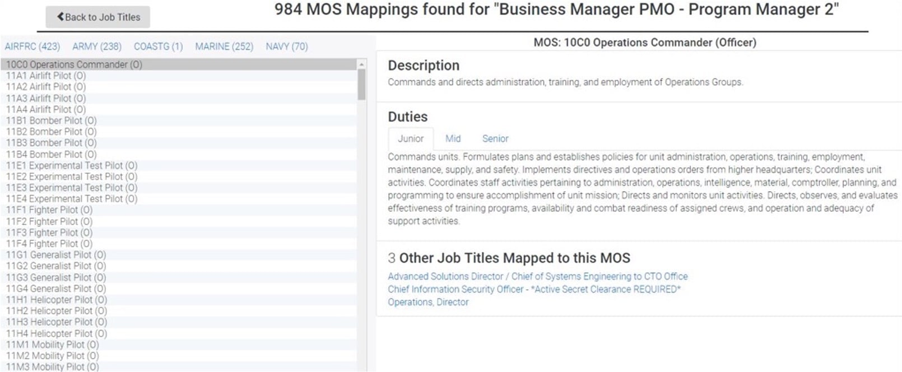Open Advanced Solutions Director job title link
The height and width of the screenshot is (372, 902).
click(x=537, y=276)
